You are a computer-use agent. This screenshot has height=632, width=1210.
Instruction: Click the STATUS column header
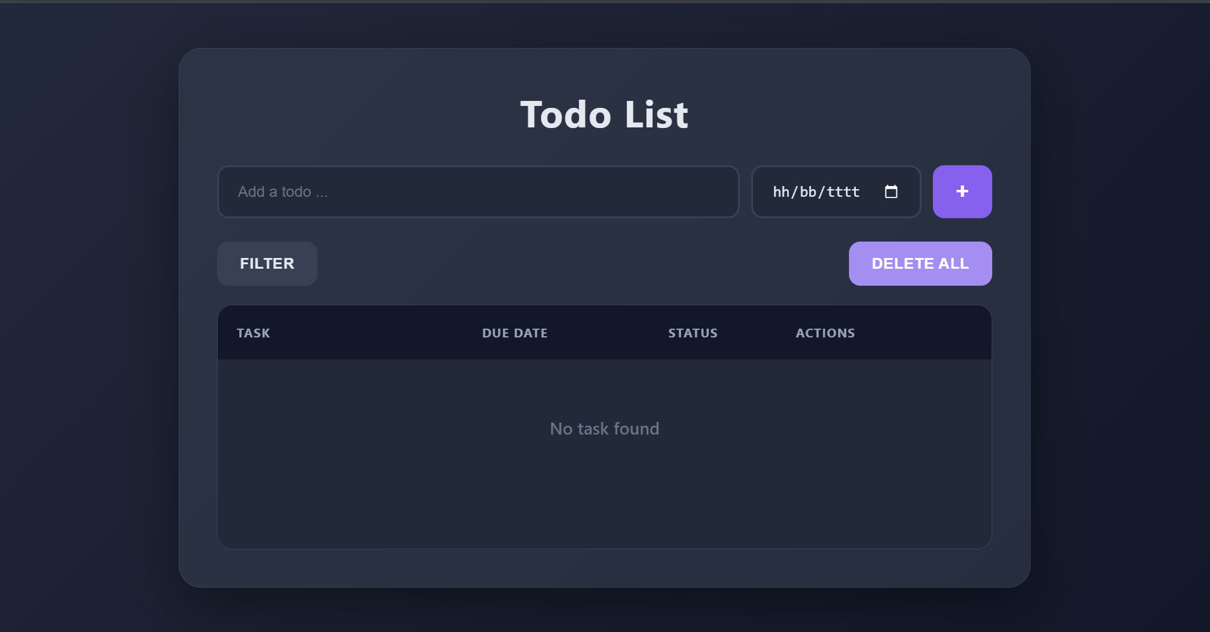[x=692, y=333]
